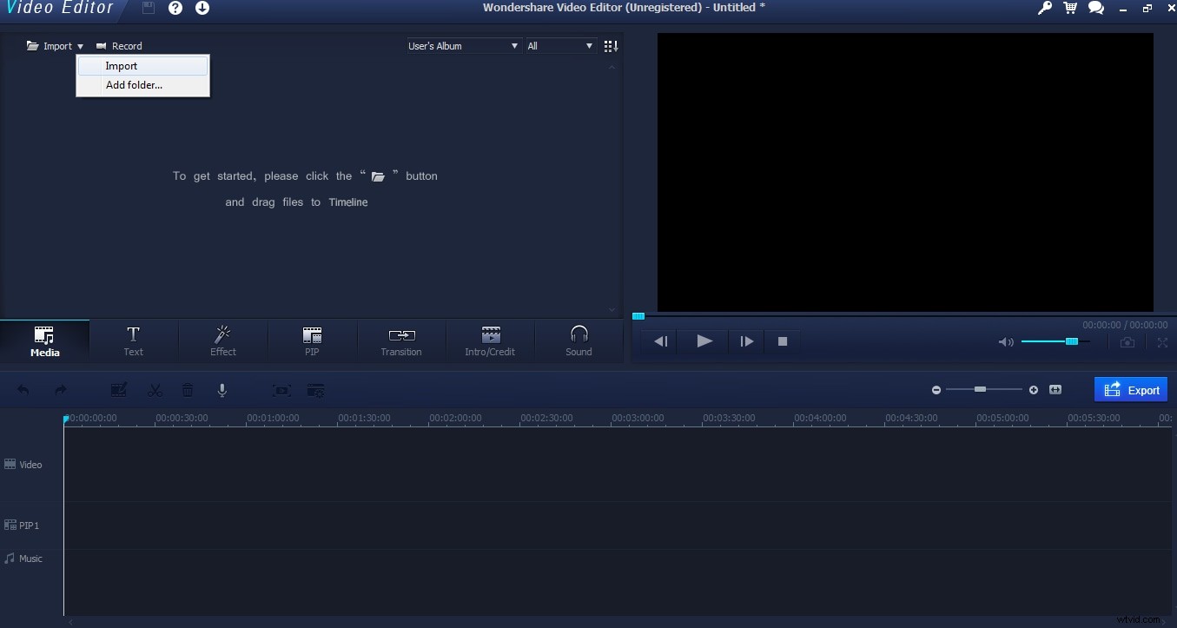Screen dimensions: 1177x628
Task: Select the scissors tool to split a clip
Action: (155, 390)
